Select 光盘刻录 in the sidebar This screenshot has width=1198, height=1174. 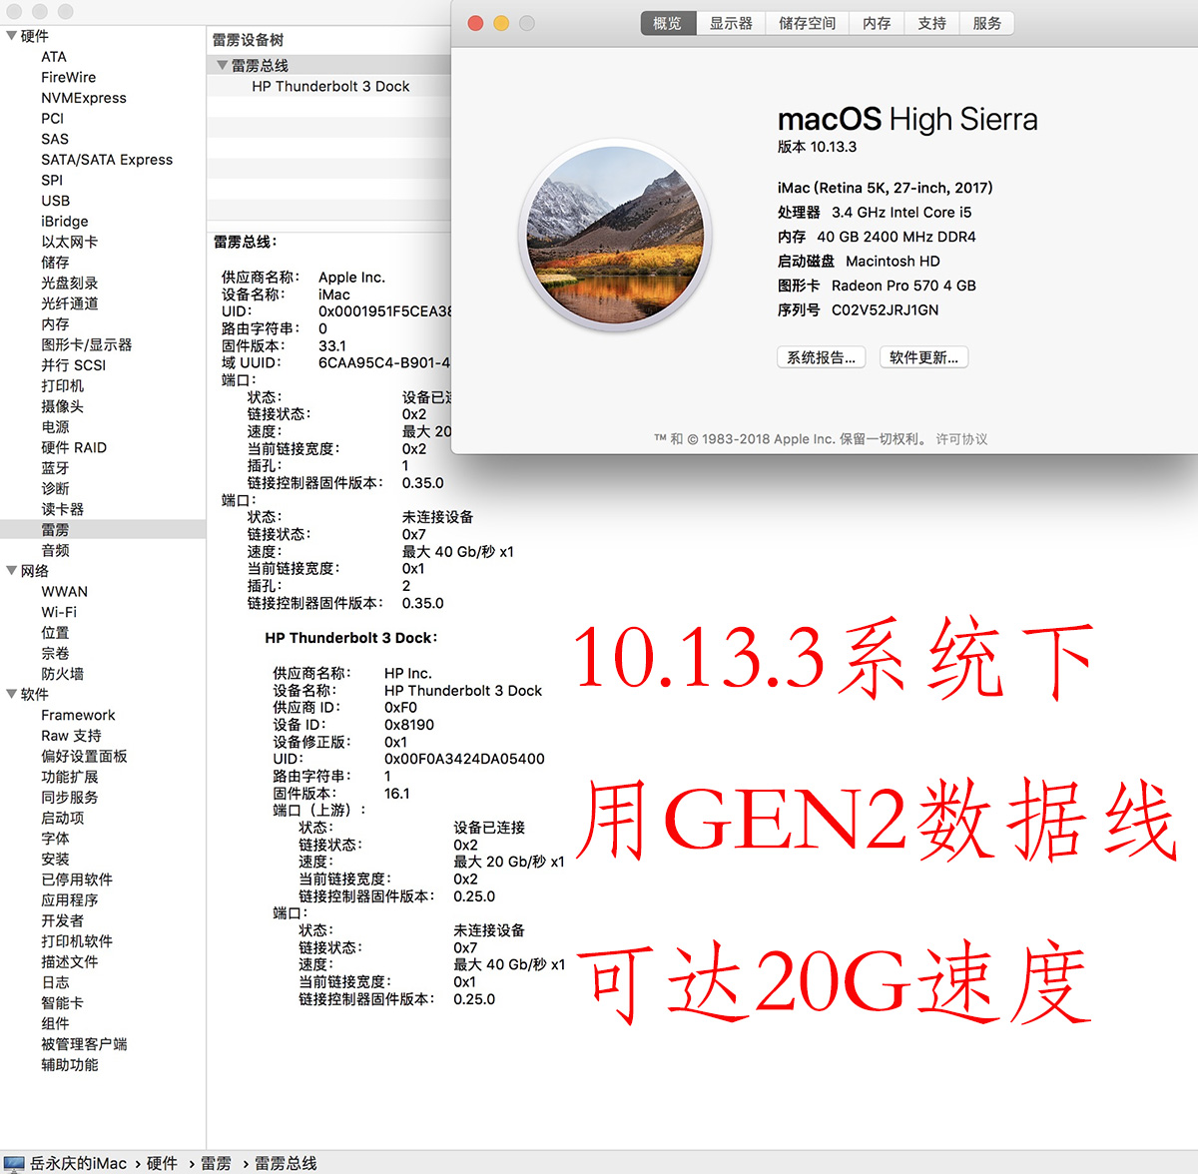[x=69, y=284]
